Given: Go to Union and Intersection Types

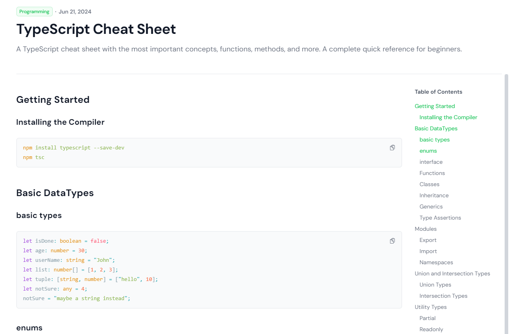Looking at the screenshot, I should [452, 273].
